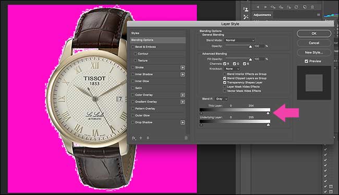The image size is (339, 195).
Task: Click the plus icon beside Gradient Overlay
Action: (x=183, y=102)
